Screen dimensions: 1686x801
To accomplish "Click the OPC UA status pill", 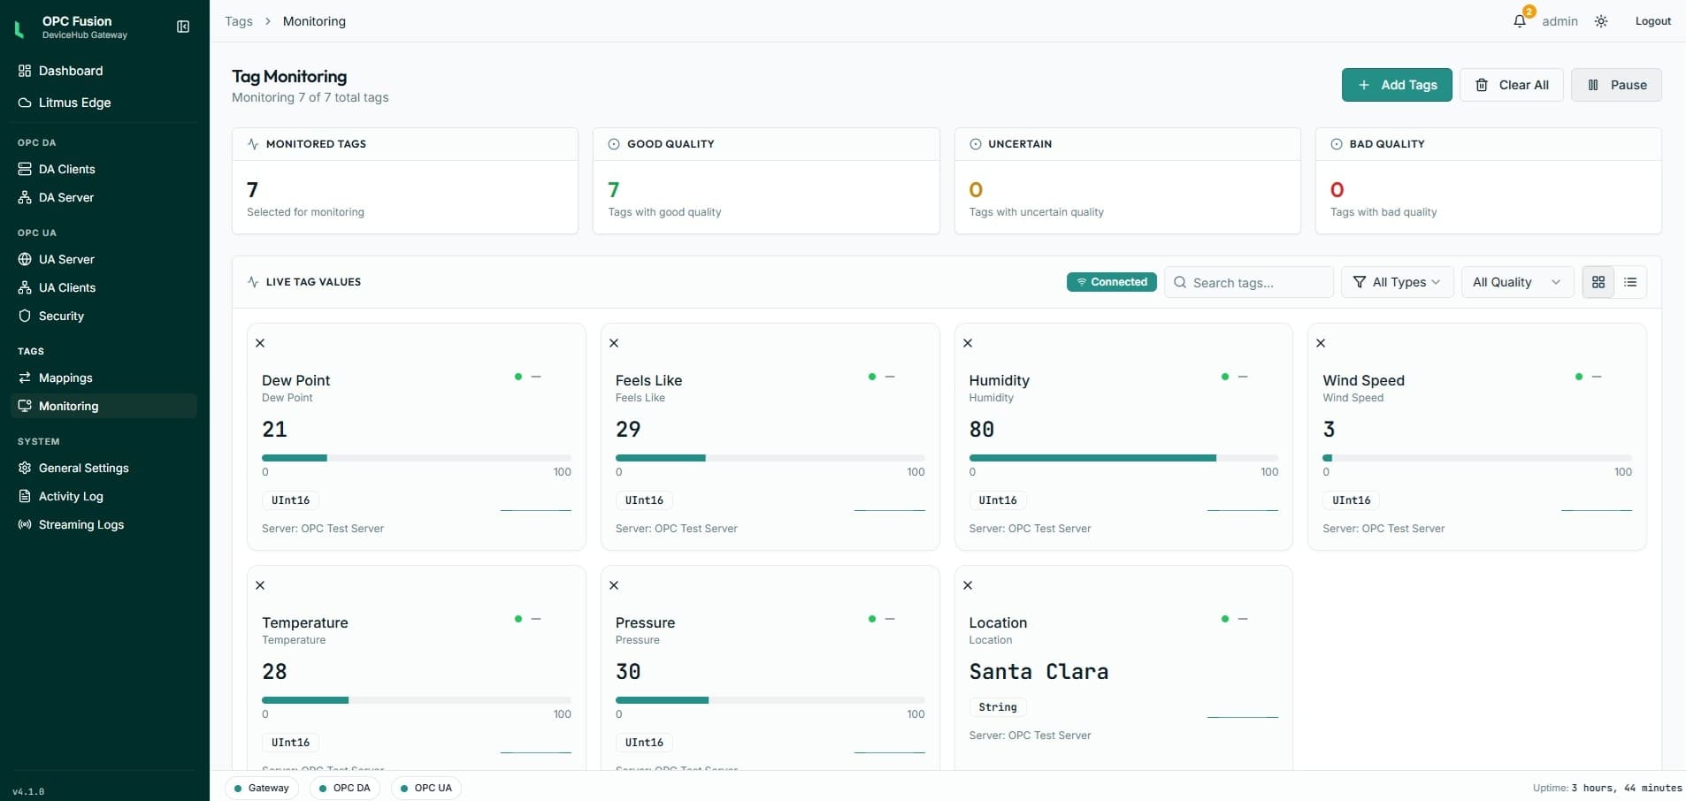I will pos(426,788).
